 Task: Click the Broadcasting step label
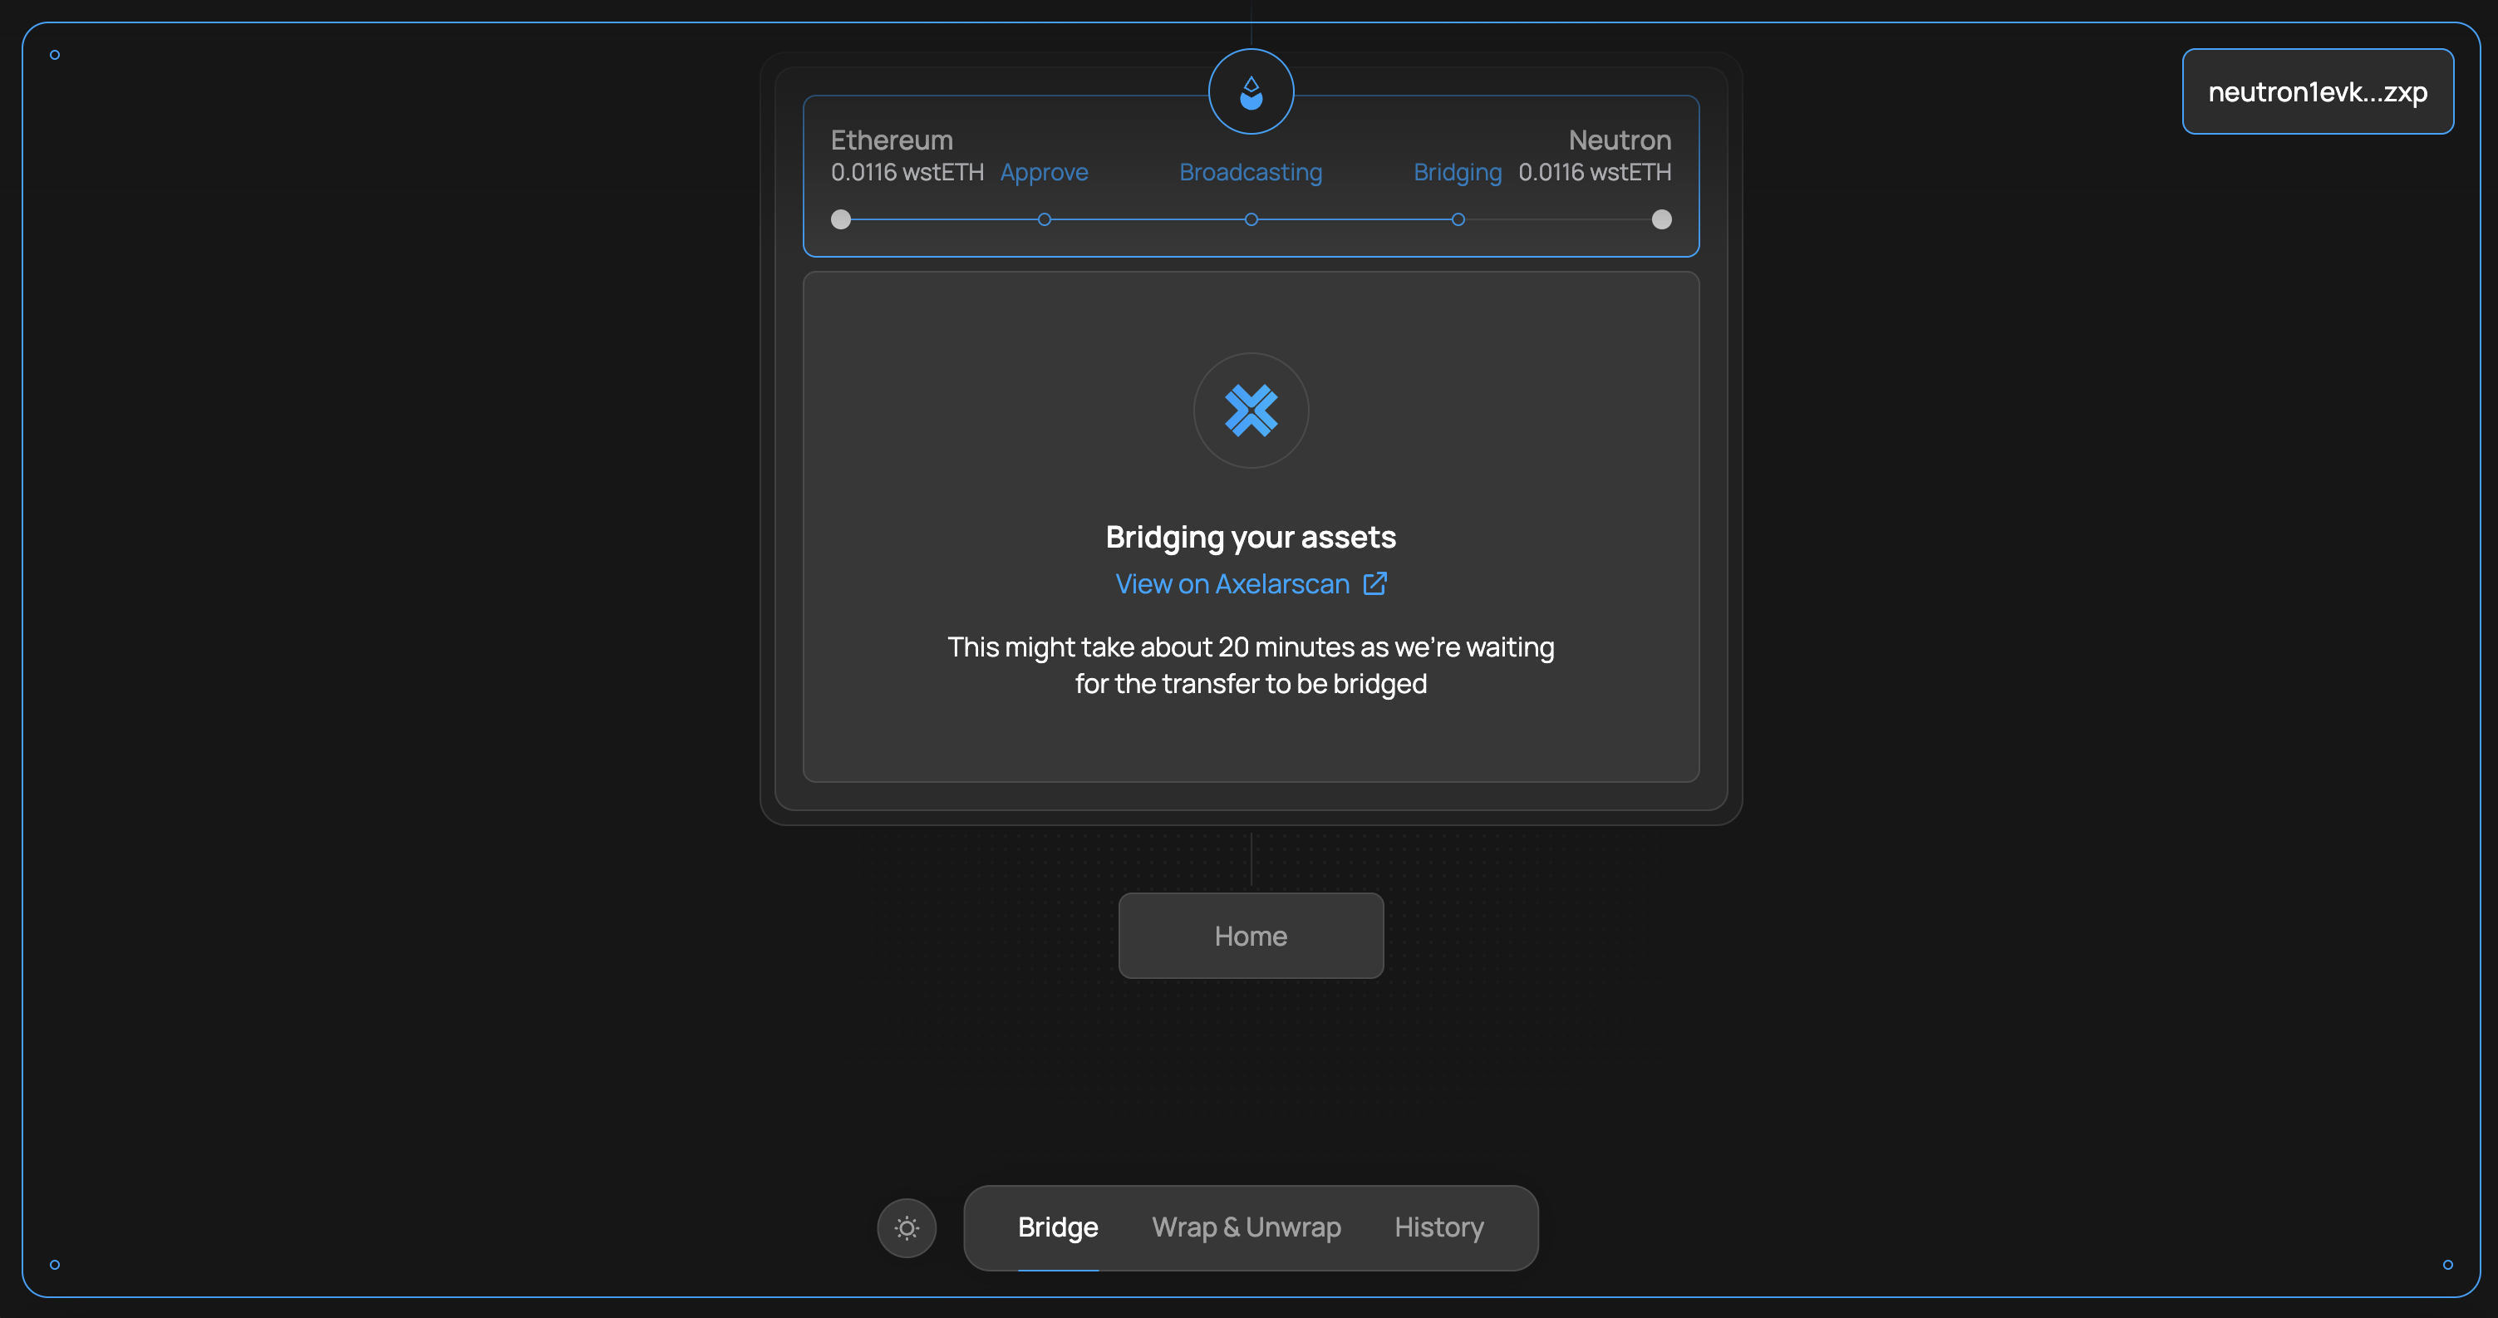pos(1251,173)
